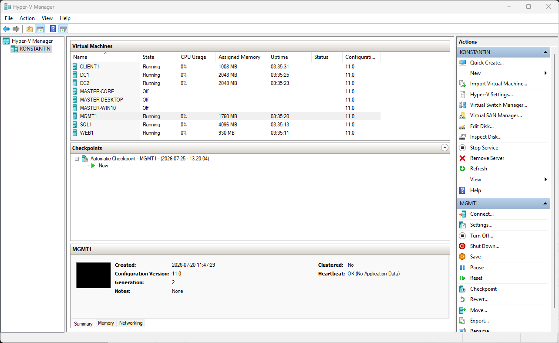Image resolution: width=559 pixels, height=343 pixels.
Task: Sort virtual machines by Name column
Action: (x=105, y=57)
